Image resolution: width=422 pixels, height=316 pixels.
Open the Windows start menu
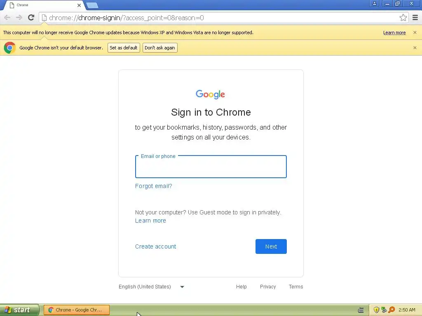click(x=20, y=310)
